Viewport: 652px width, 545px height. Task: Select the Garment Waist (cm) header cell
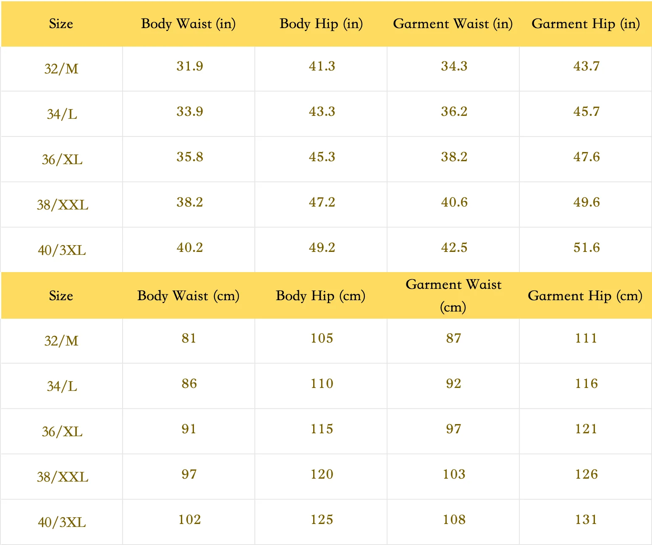click(x=453, y=296)
